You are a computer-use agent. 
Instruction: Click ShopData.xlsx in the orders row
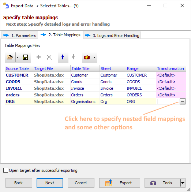[x=52, y=95]
